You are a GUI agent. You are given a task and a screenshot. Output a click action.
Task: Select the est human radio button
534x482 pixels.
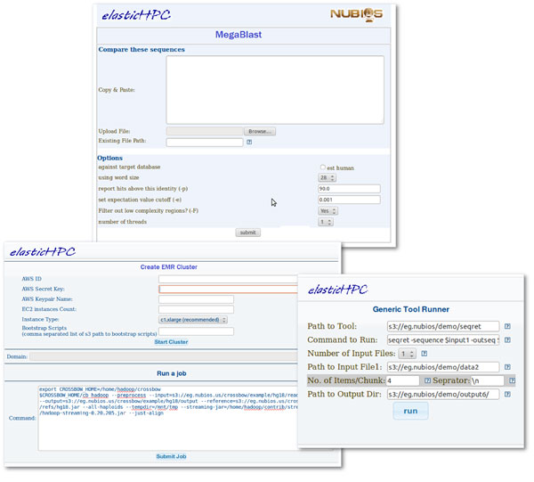(323, 167)
